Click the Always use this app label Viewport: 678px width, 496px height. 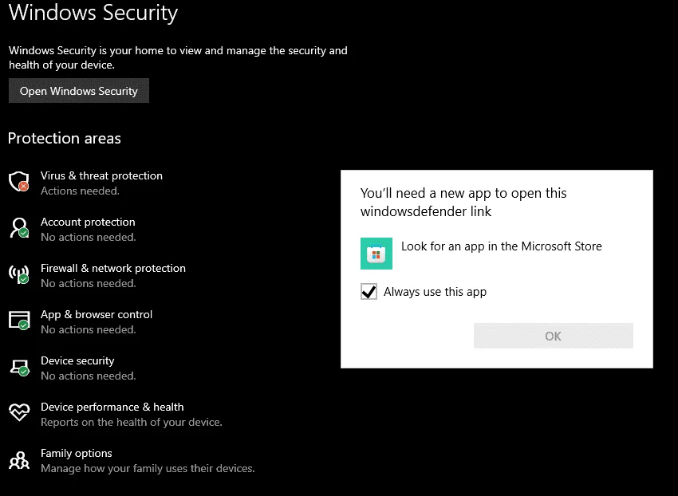[435, 292]
